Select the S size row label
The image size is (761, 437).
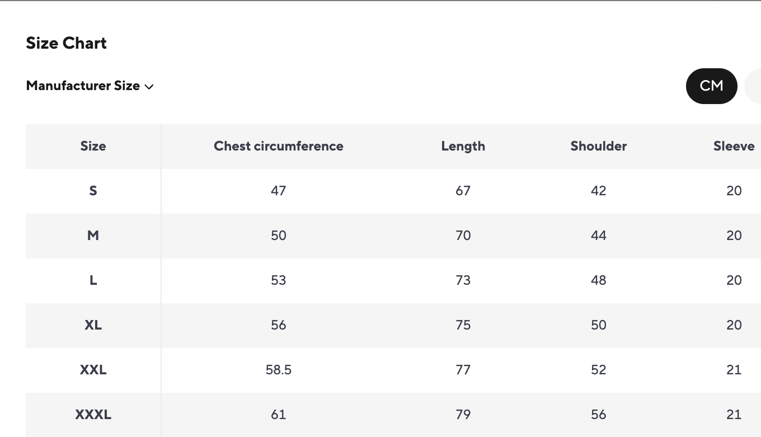[x=93, y=191]
